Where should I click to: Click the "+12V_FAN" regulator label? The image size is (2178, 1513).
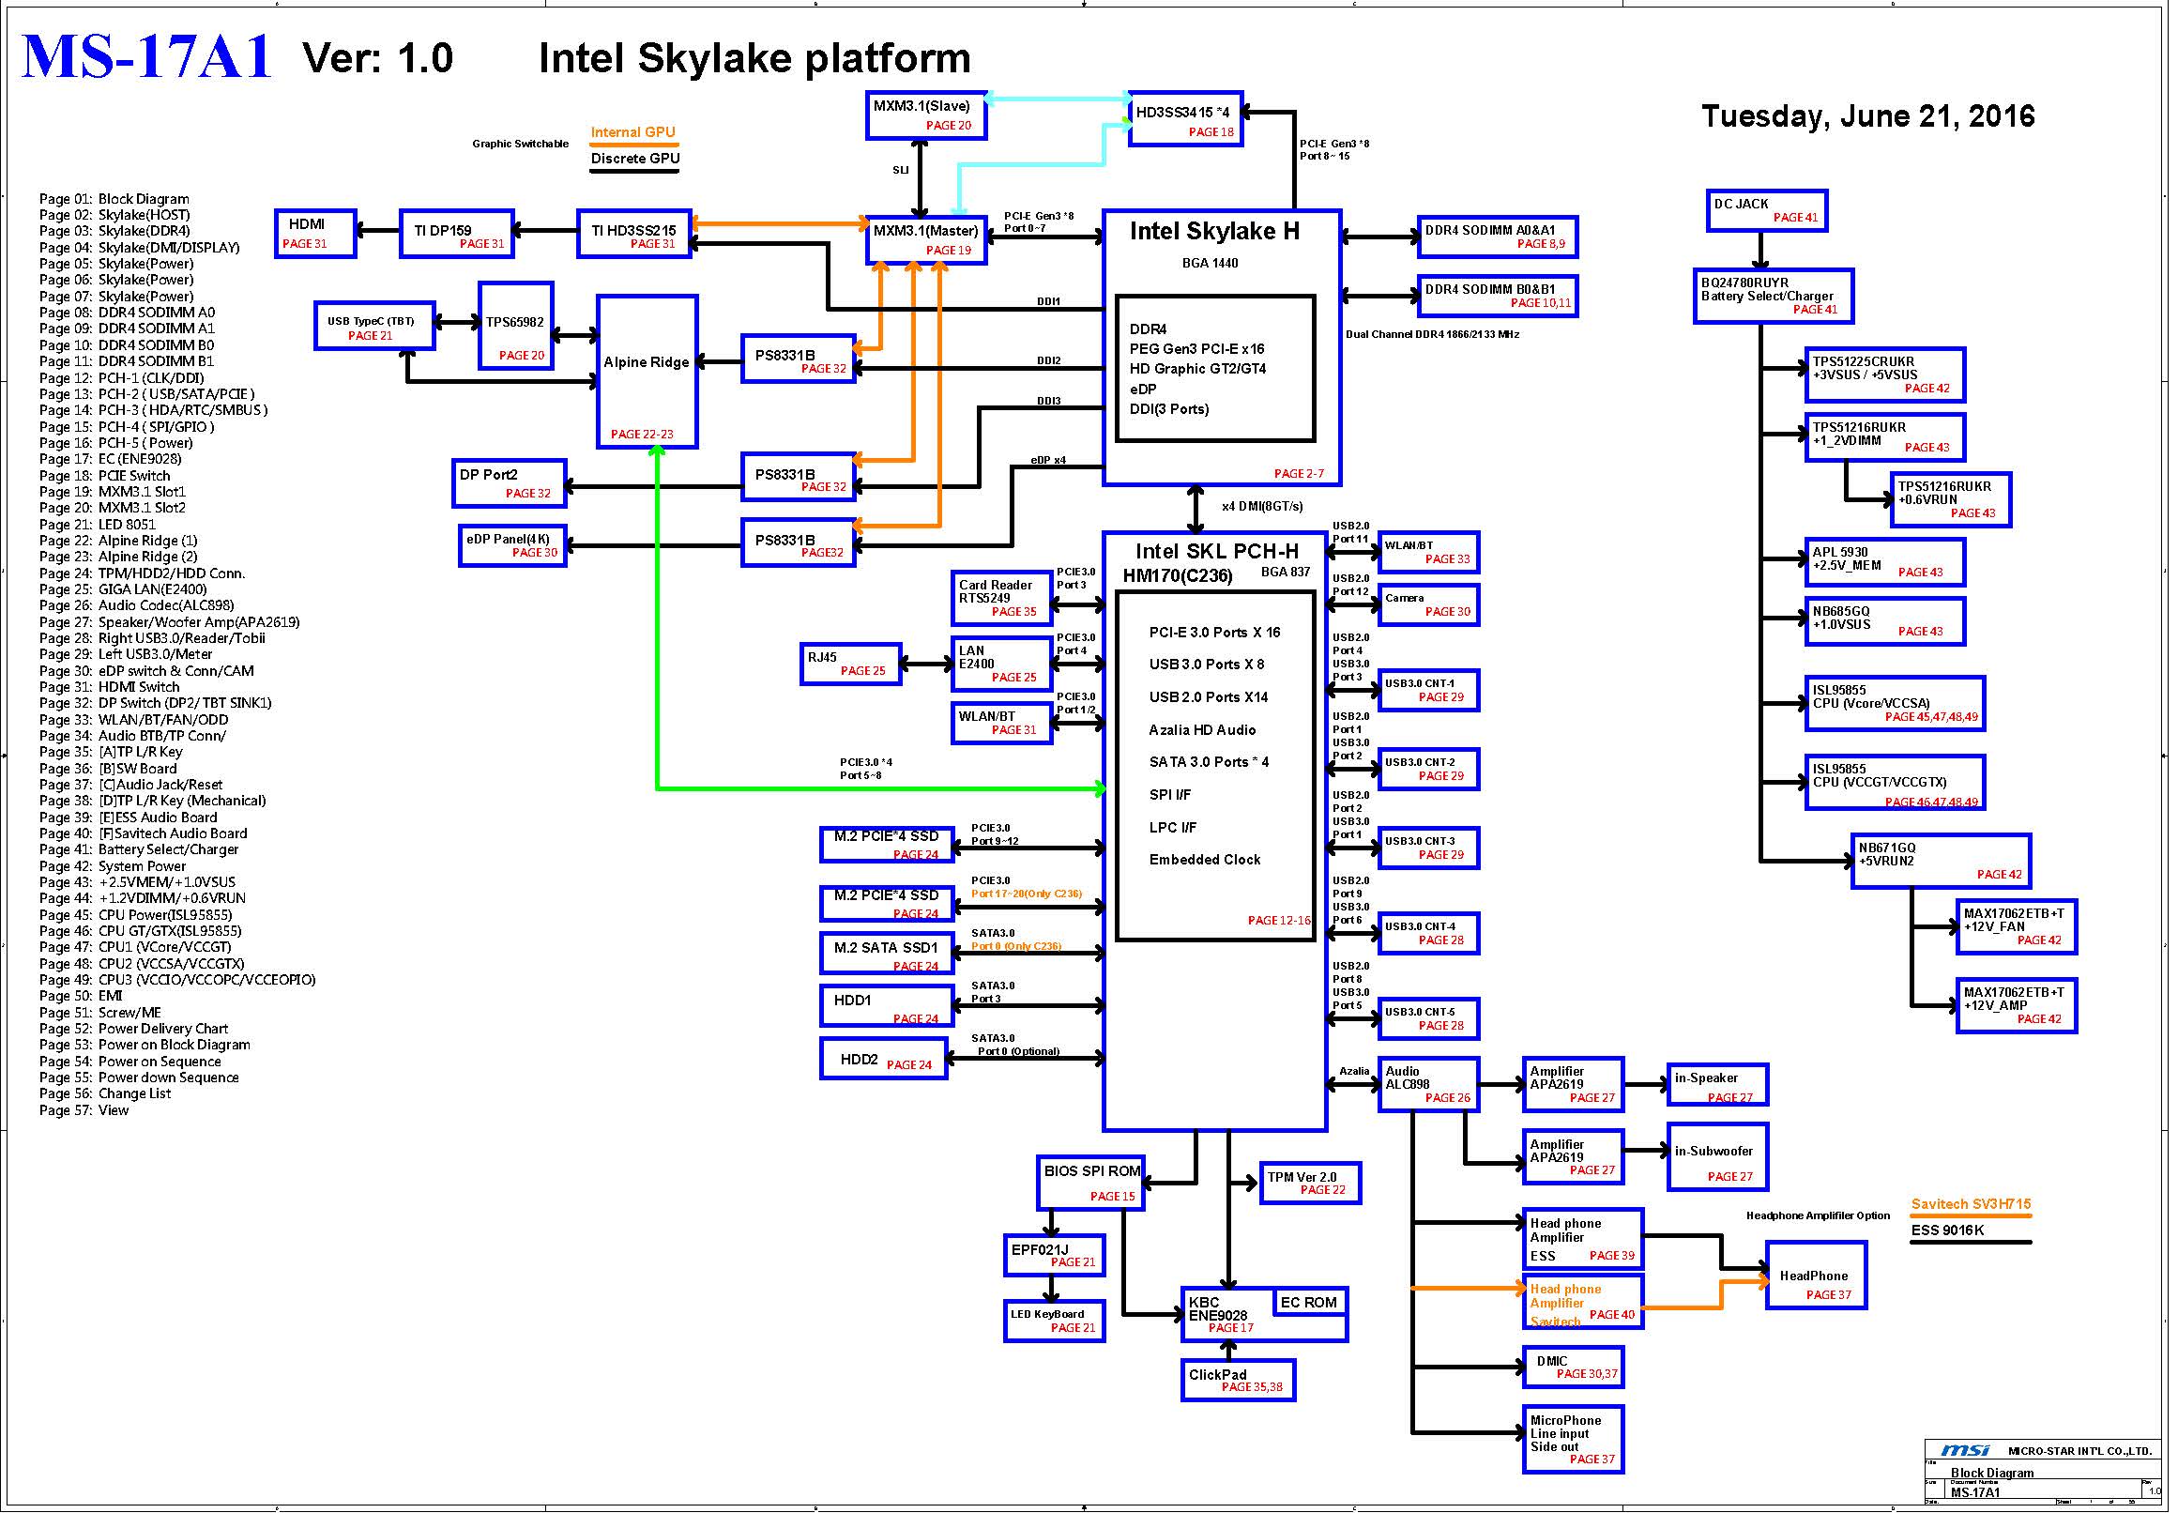[1994, 927]
